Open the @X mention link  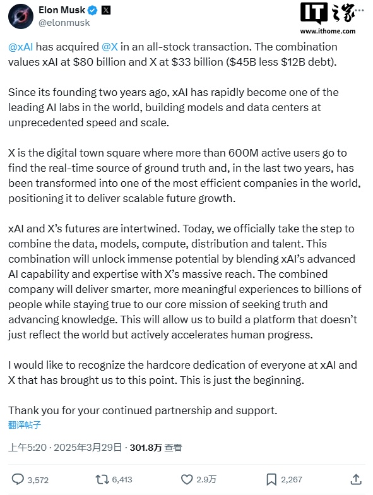(110, 47)
